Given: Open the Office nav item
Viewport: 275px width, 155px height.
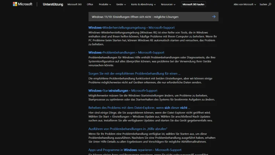Looking at the screenshot, I should click(x=90, y=4).
